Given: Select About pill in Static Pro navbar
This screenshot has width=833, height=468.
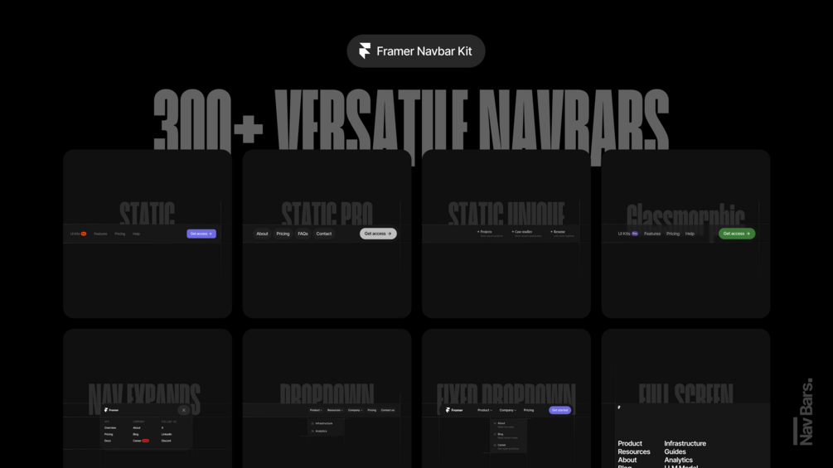Looking at the screenshot, I should click(263, 234).
